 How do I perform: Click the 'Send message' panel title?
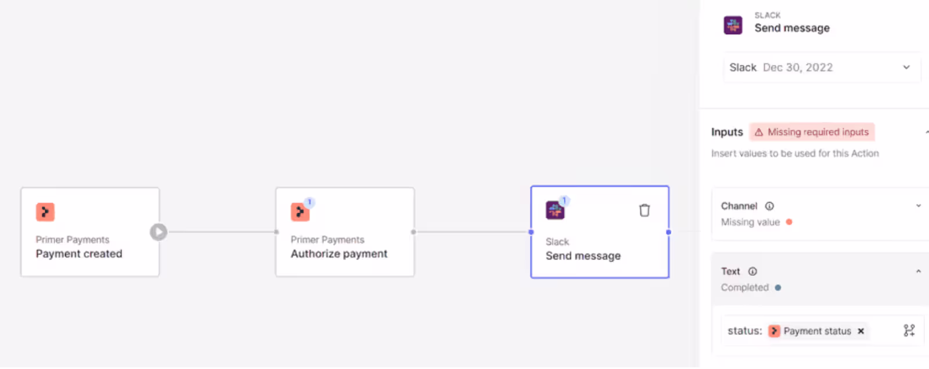792,28
